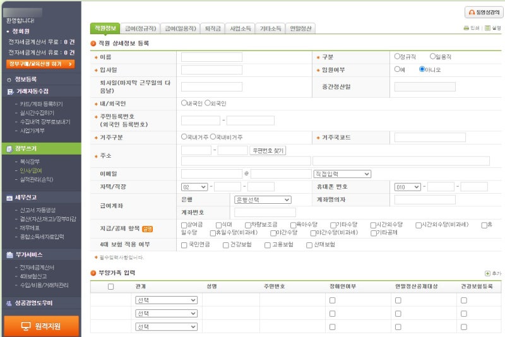Check 장애인여부 in the first dependent row
The height and width of the screenshot is (337, 505).
(333, 300)
